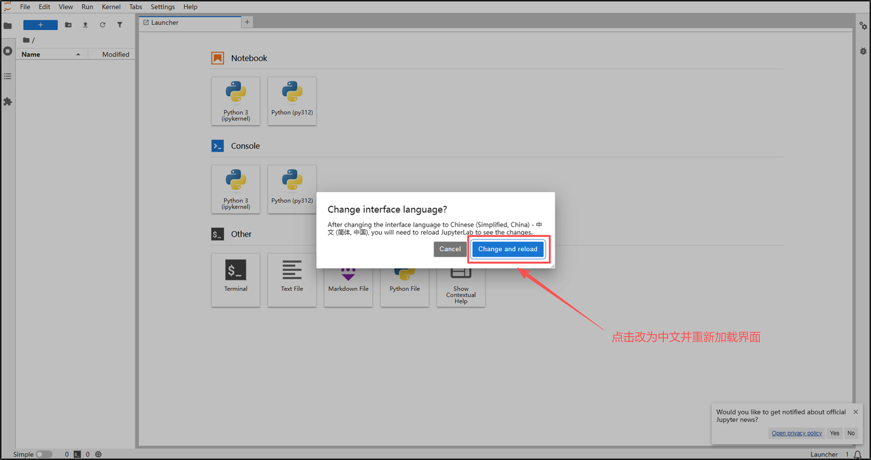Click the Change and reload button

coord(508,249)
